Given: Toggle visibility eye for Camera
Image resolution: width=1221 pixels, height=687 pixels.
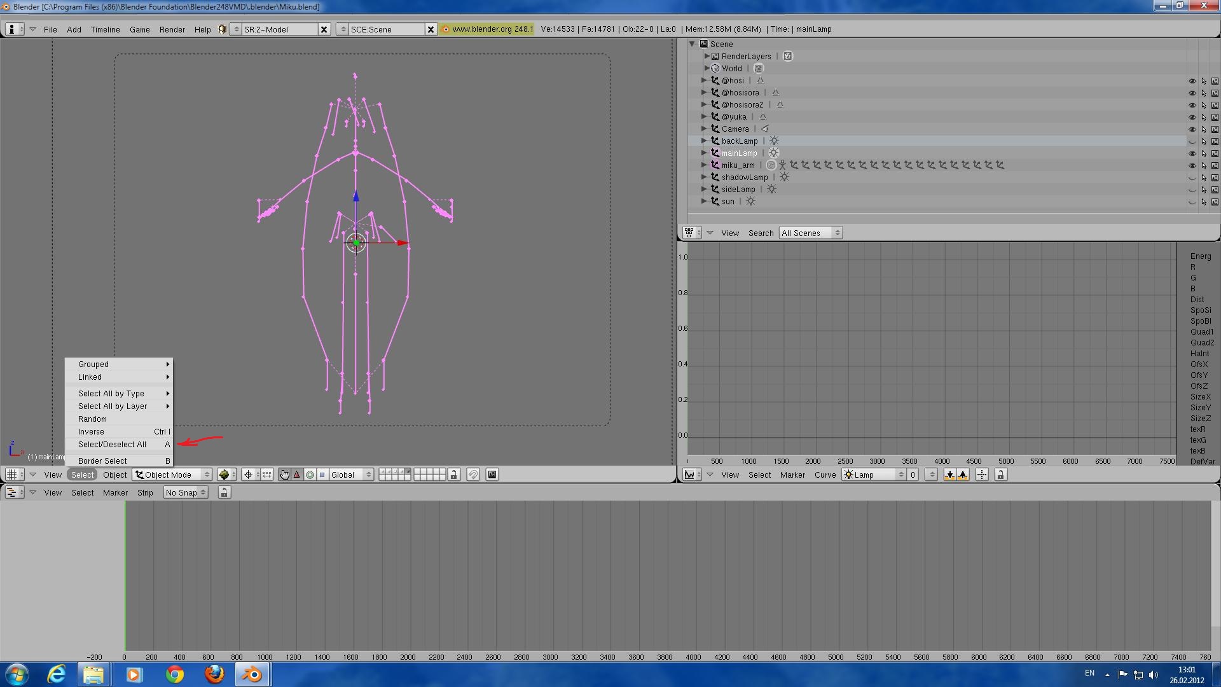Looking at the screenshot, I should tap(1192, 129).
